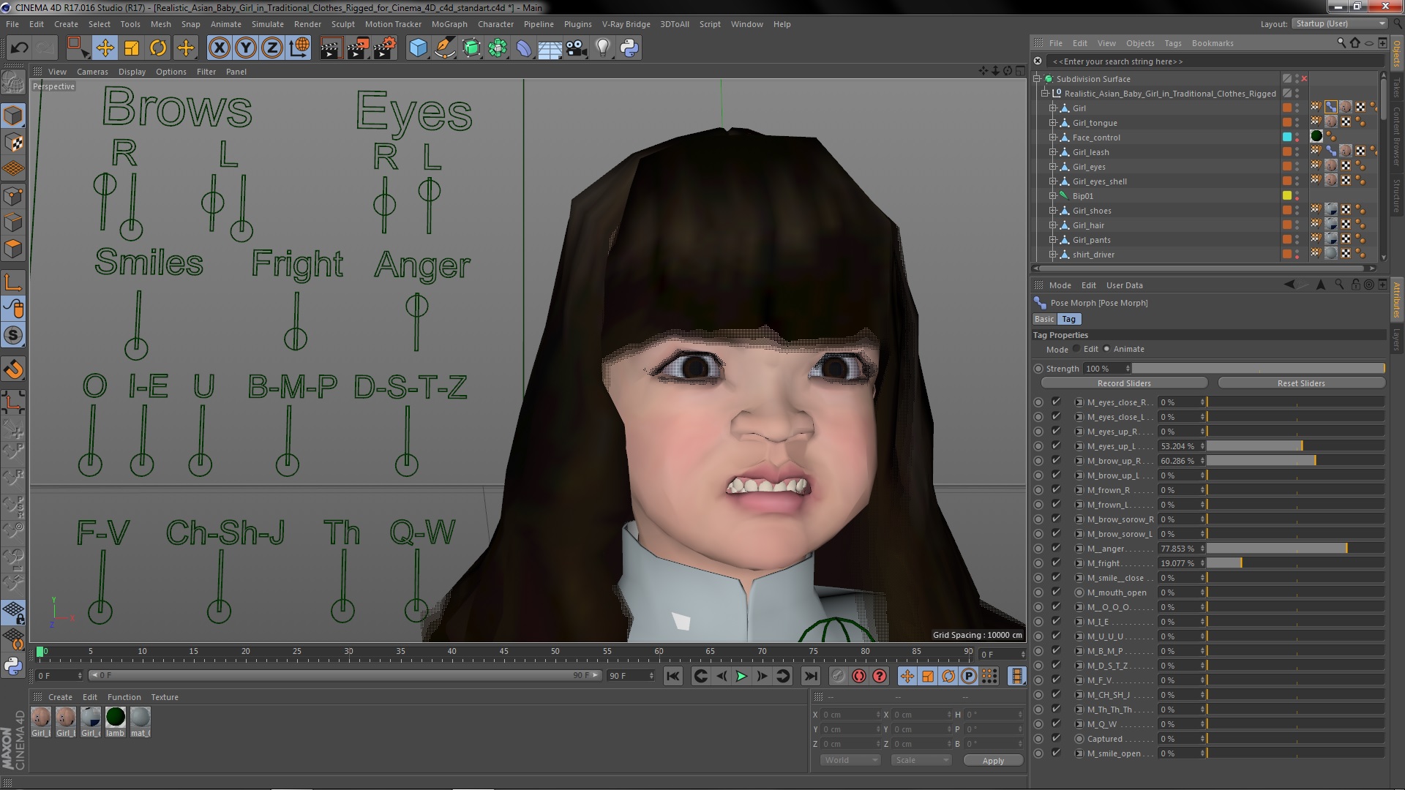
Task: Click the Strength 100 % value field
Action: (1106, 369)
